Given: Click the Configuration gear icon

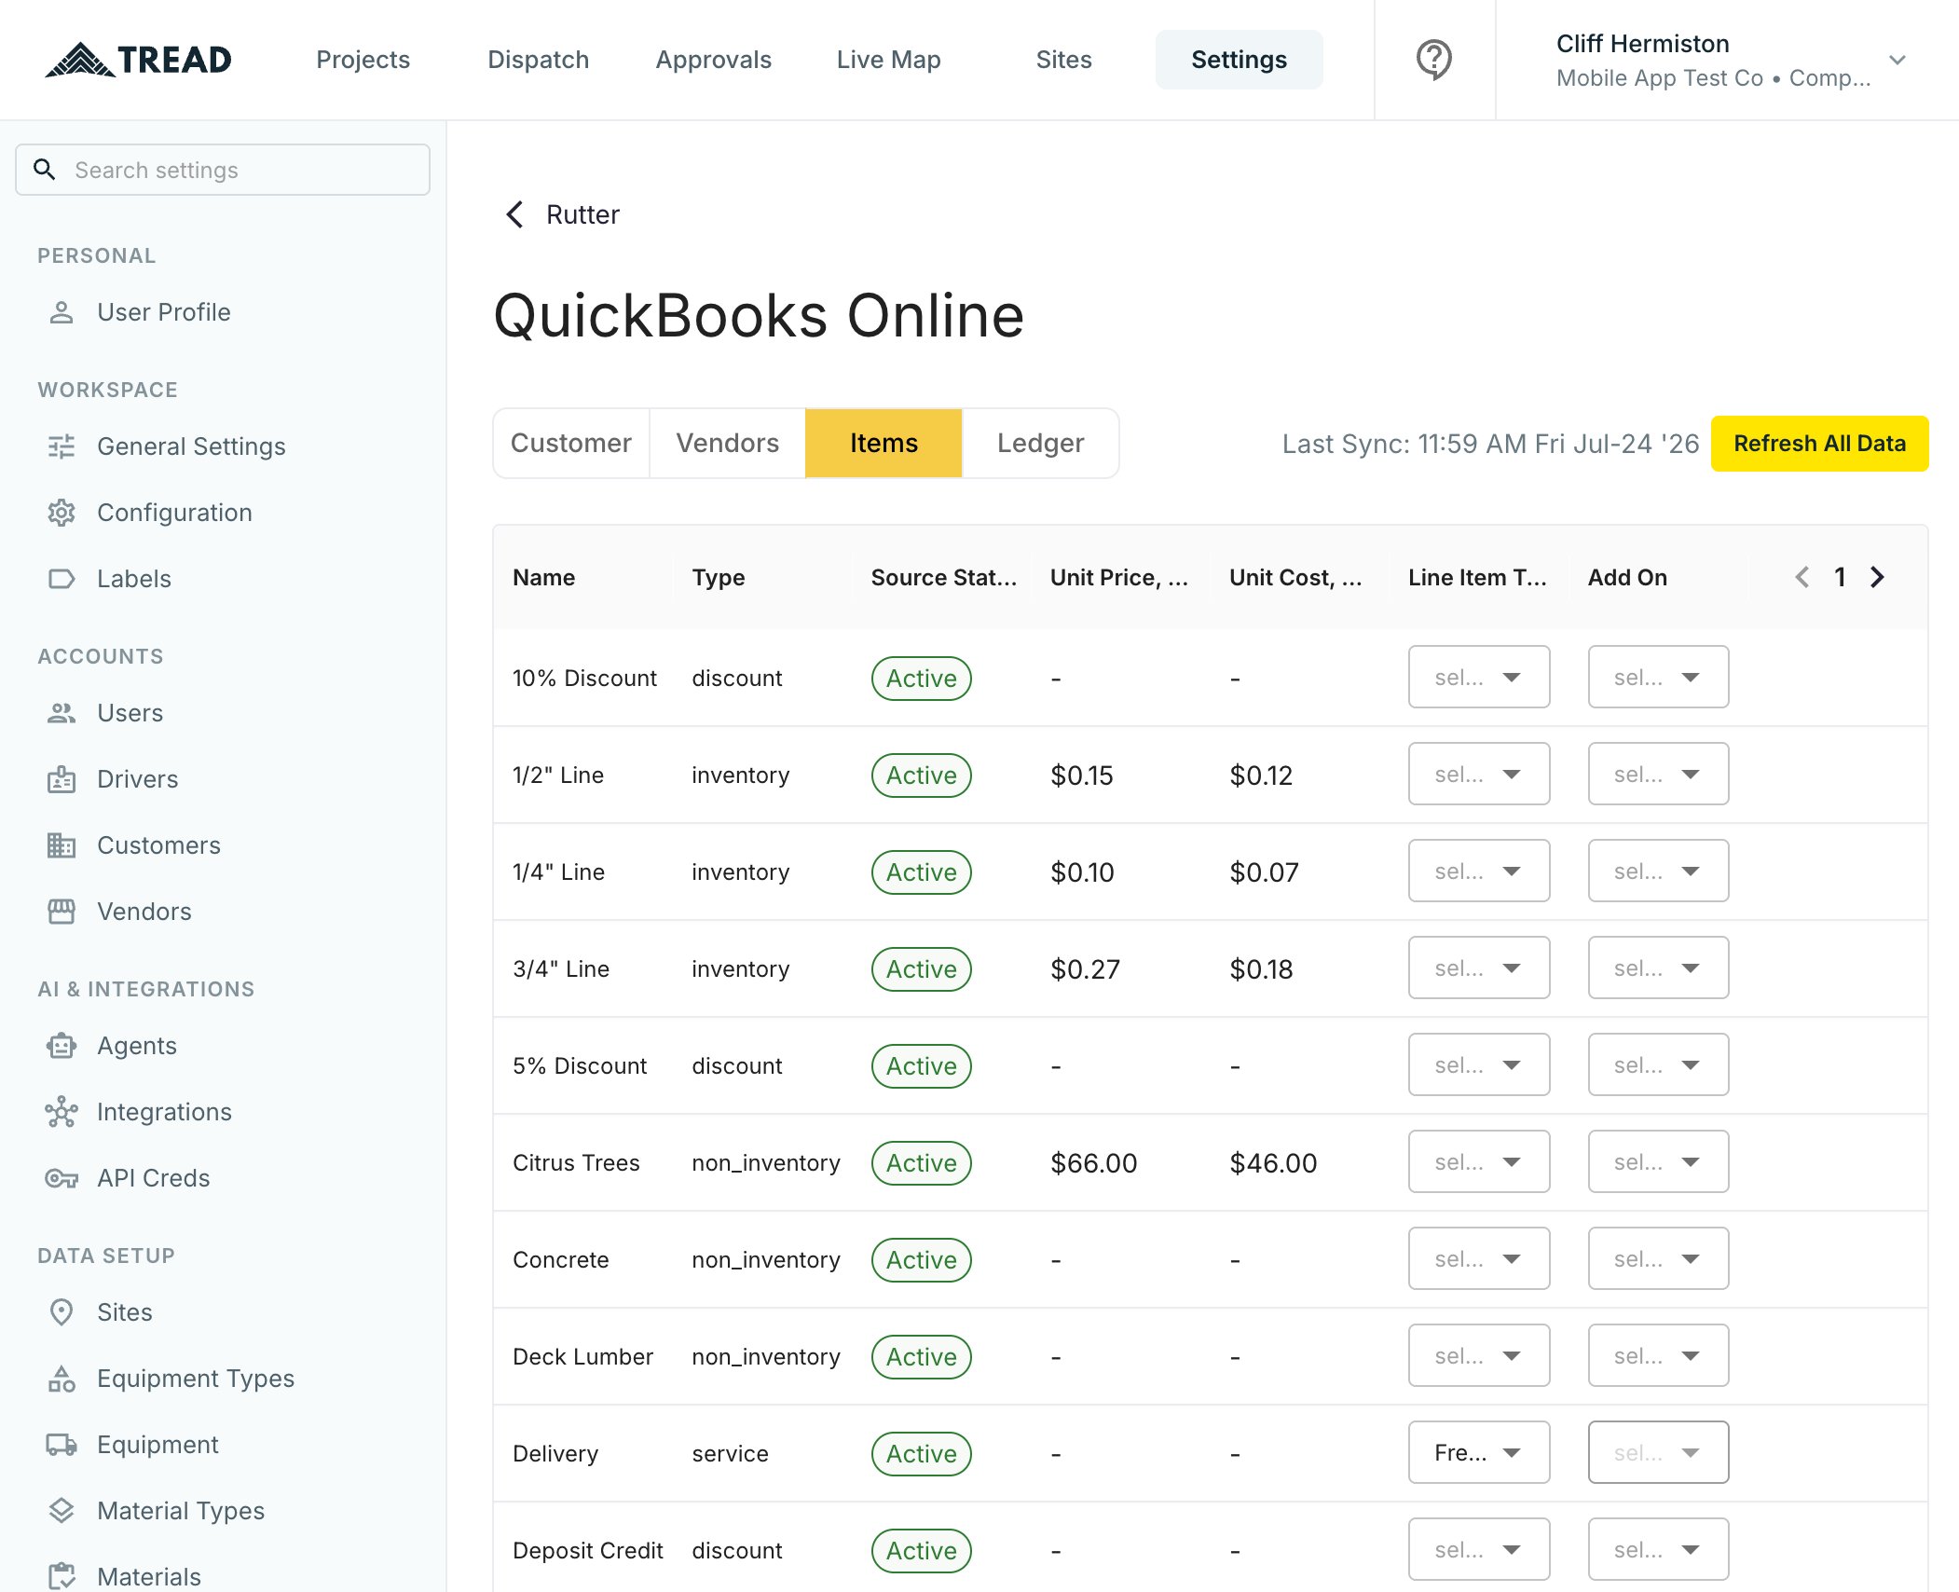Looking at the screenshot, I should tap(62, 513).
